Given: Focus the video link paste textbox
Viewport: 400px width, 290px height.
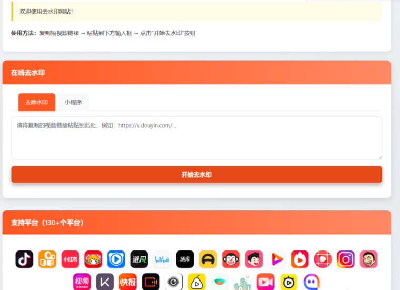Looking at the screenshot, I should tap(196, 138).
